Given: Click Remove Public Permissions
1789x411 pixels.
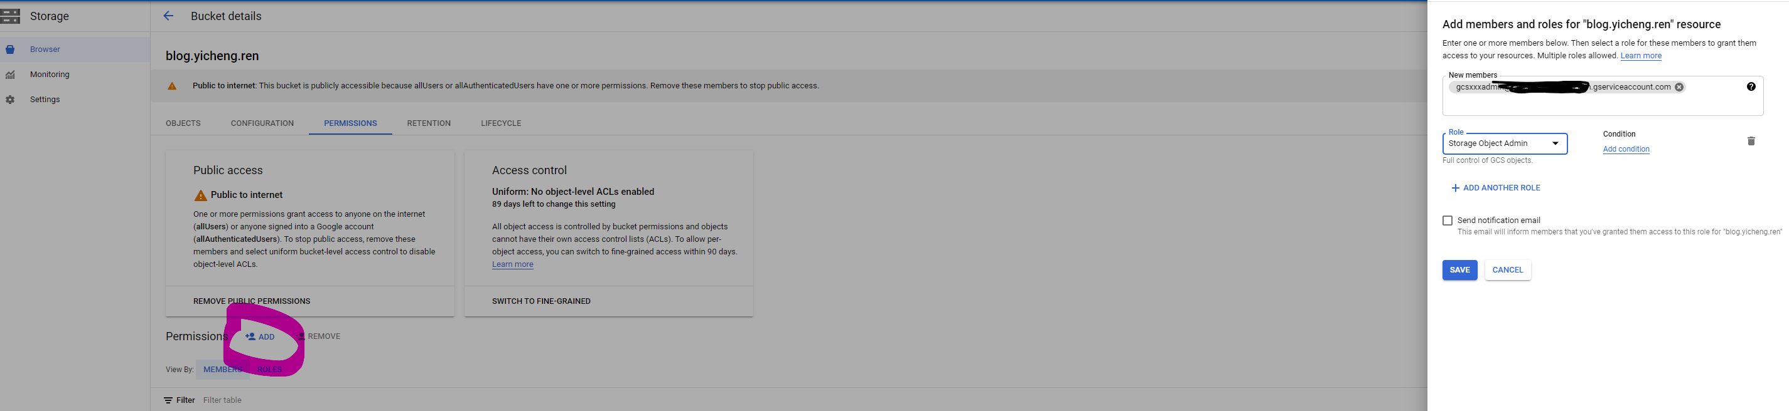Looking at the screenshot, I should (x=252, y=301).
